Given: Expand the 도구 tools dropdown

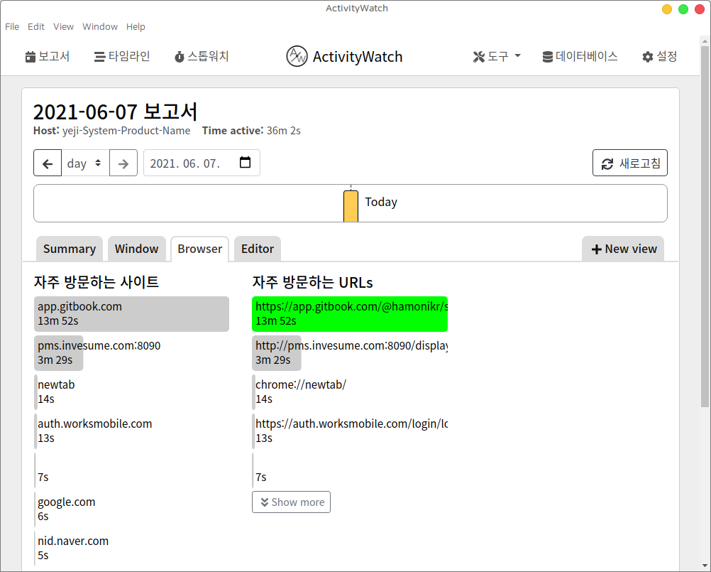Looking at the screenshot, I should click(497, 57).
